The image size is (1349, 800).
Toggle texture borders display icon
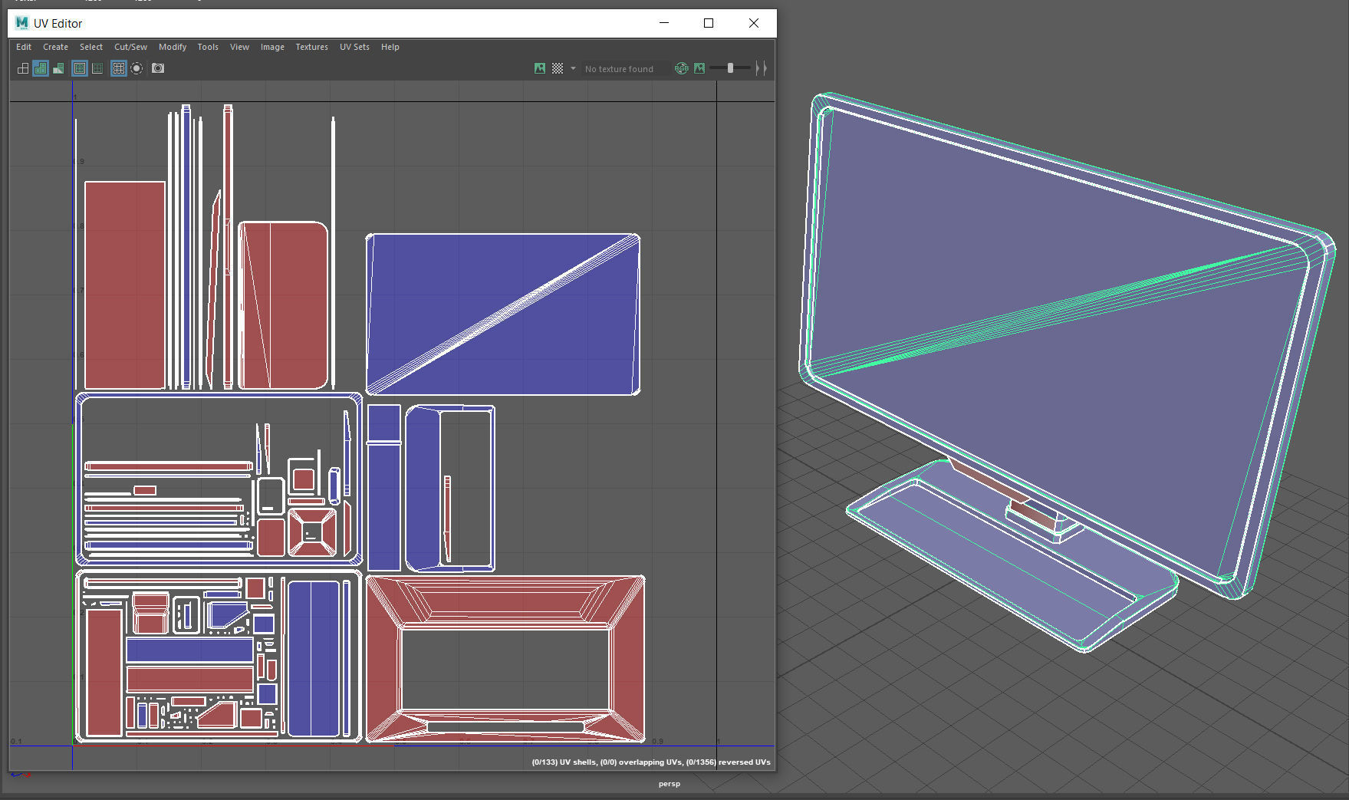tap(80, 68)
